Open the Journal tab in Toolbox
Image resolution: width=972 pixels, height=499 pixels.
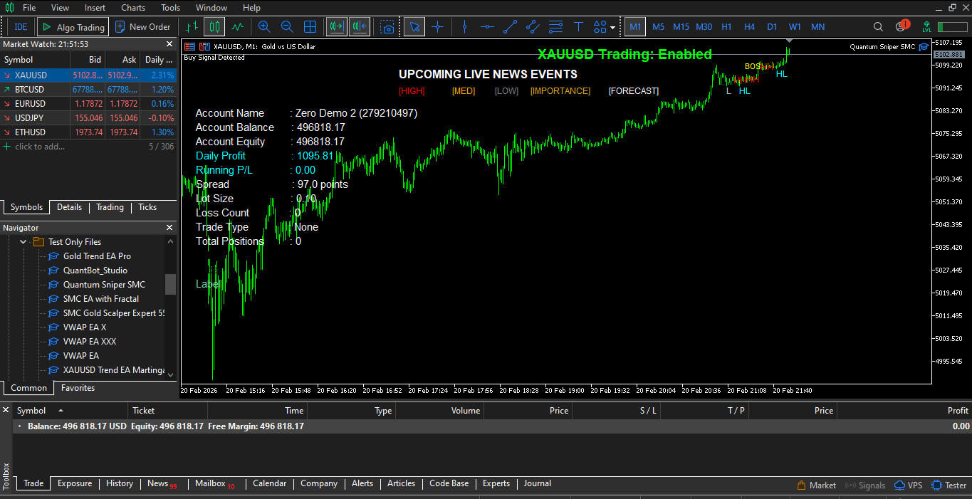(x=538, y=483)
